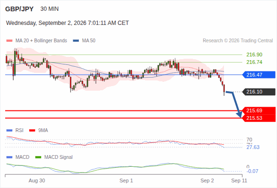
Task: Click the GBP/JPY chart title
Action: pyautogui.click(x=19, y=9)
